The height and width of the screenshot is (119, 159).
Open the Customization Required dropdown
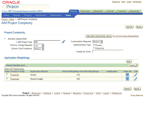(x=98, y=42)
